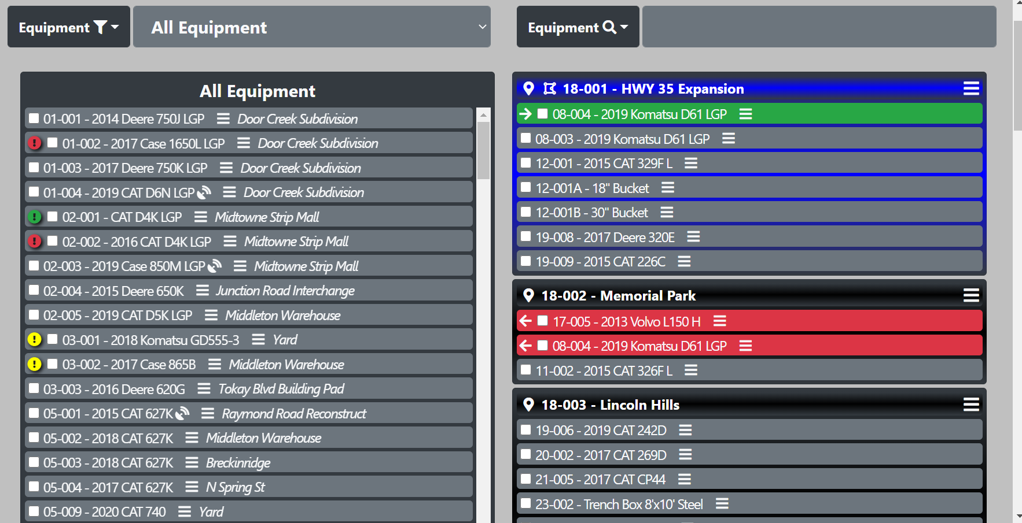1022x523 pixels.
Task: Select the checkbox for 12-001A 18" Bucket
Action: (525, 187)
